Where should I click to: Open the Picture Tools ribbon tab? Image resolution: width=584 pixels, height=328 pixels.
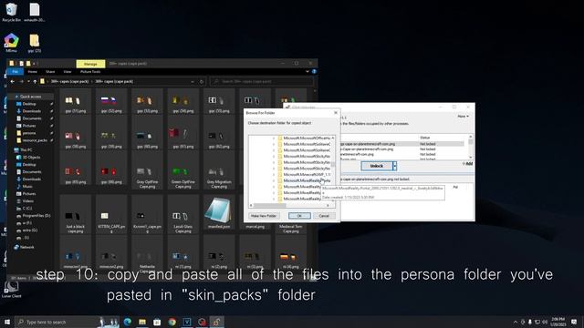pyautogui.click(x=90, y=71)
